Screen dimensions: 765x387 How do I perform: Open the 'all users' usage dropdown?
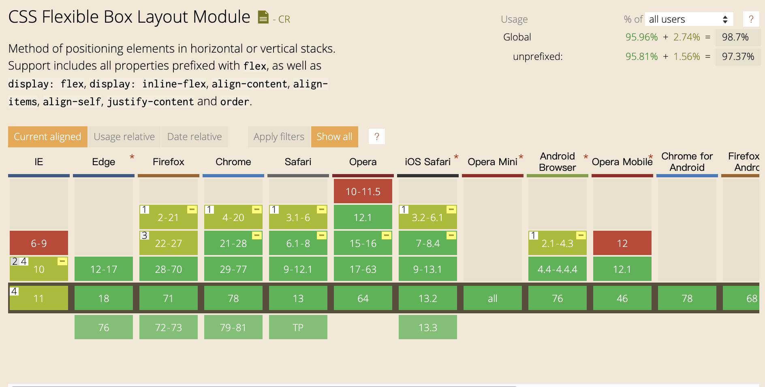[x=689, y=19]
